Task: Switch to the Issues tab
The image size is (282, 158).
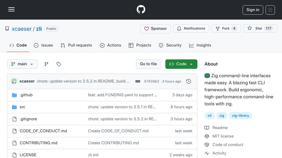Action: click(43, 45)
